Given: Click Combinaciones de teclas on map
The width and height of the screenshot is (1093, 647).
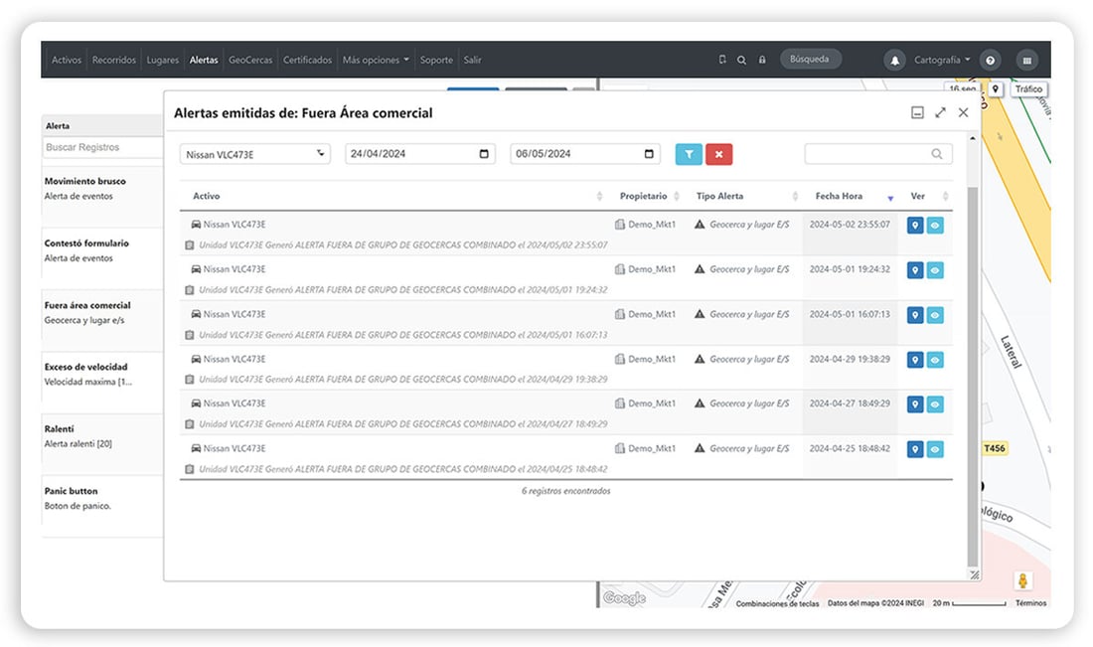Looking at the screenshot, I should 777,604.
